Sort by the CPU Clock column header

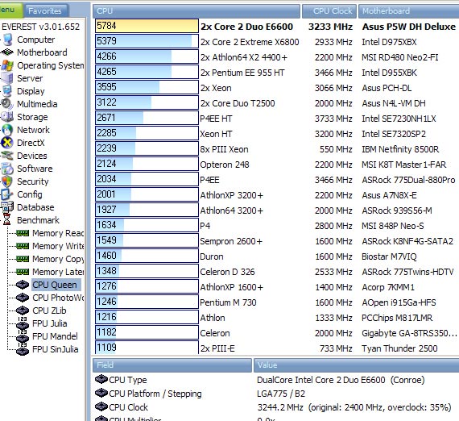329,11
